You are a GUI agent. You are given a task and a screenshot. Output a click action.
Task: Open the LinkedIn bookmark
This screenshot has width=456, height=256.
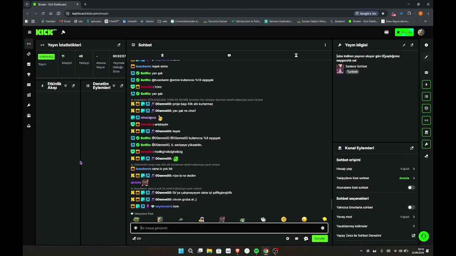tap(130, 21)
